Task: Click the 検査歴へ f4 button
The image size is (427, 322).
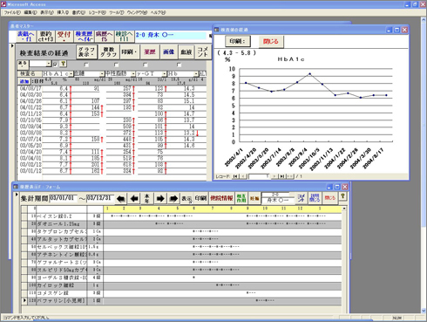Action: (84, 37)
